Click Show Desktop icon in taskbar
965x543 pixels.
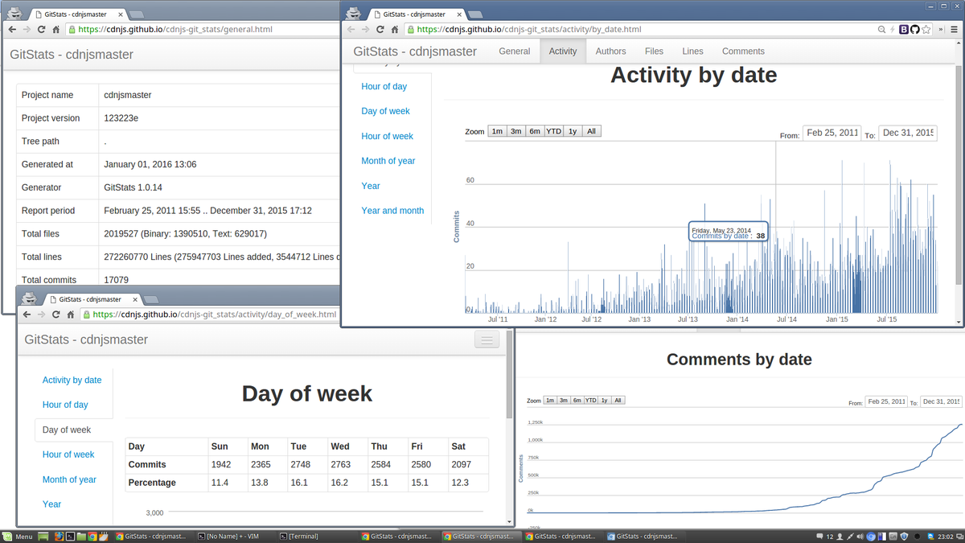[x=43, y=536]
